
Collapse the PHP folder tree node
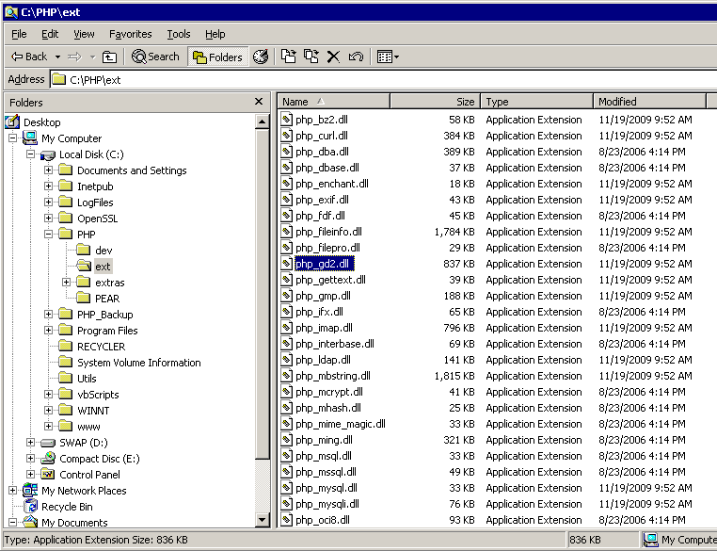(48, 235)
